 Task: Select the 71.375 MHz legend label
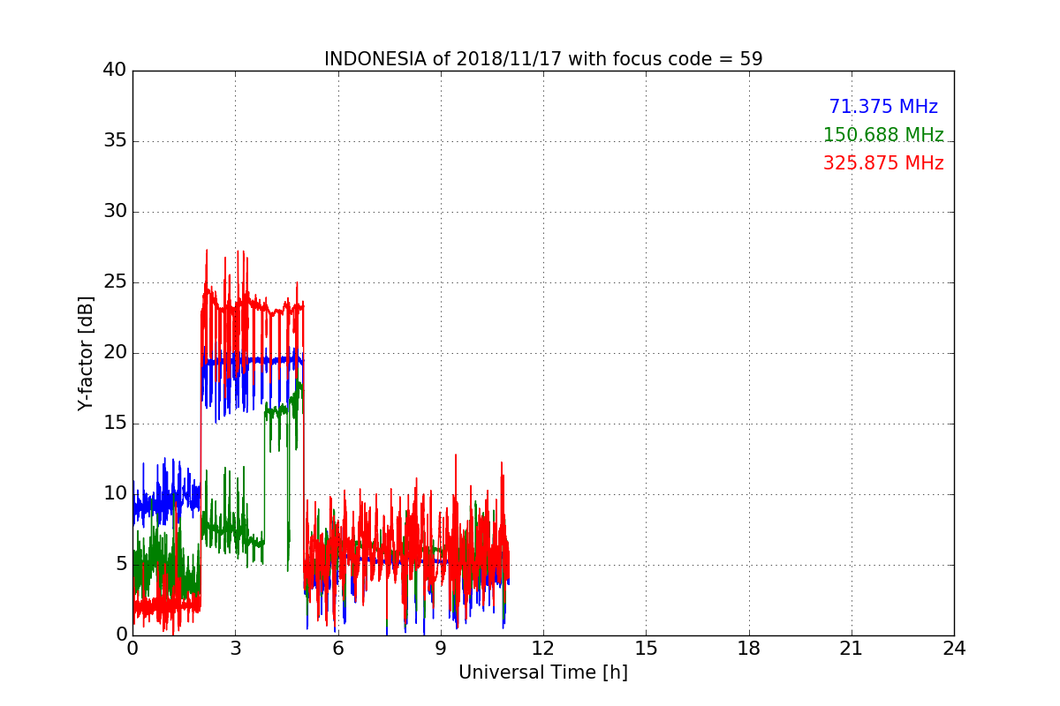click(x=883, y=107)
